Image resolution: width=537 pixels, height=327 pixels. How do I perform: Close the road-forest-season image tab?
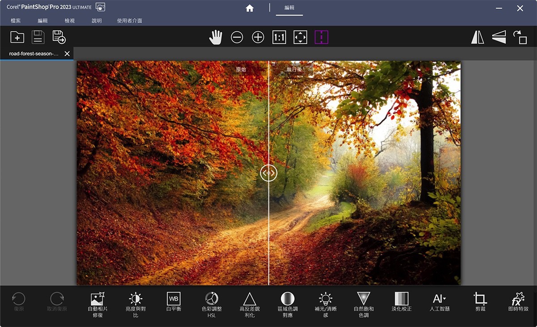click(x=67, y=53)
